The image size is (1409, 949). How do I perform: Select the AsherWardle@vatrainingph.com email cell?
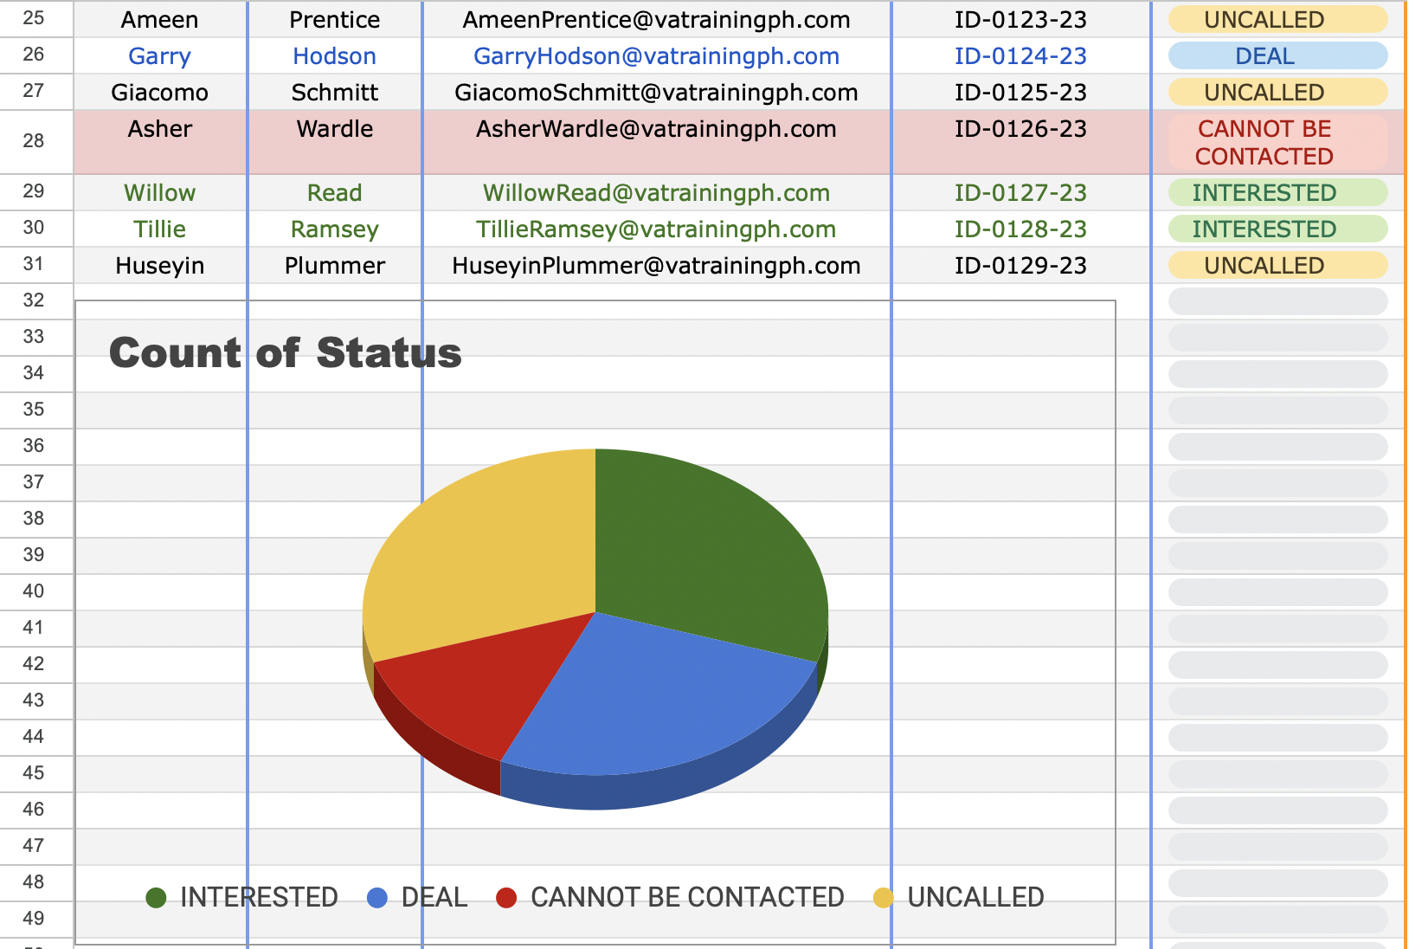[657, 142]
